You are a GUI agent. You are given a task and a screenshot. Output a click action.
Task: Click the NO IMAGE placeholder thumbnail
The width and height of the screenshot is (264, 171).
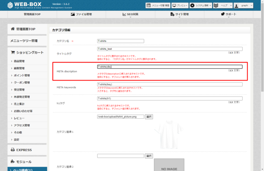coord(169,165)
